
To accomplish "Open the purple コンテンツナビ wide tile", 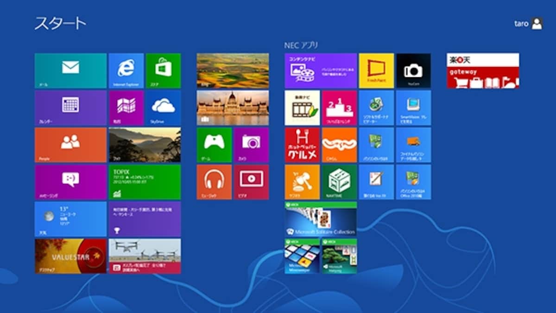I will tap(321, 70).
